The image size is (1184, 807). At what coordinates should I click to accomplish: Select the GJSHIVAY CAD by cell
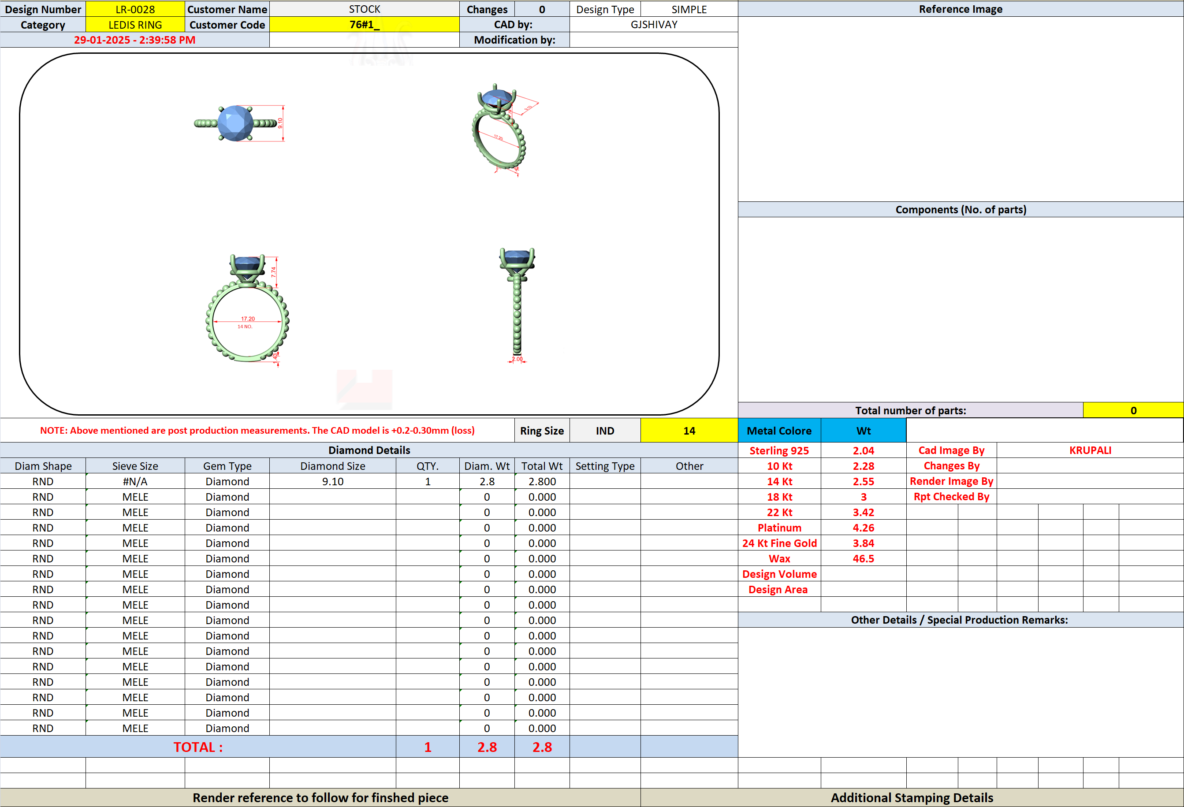654,24
